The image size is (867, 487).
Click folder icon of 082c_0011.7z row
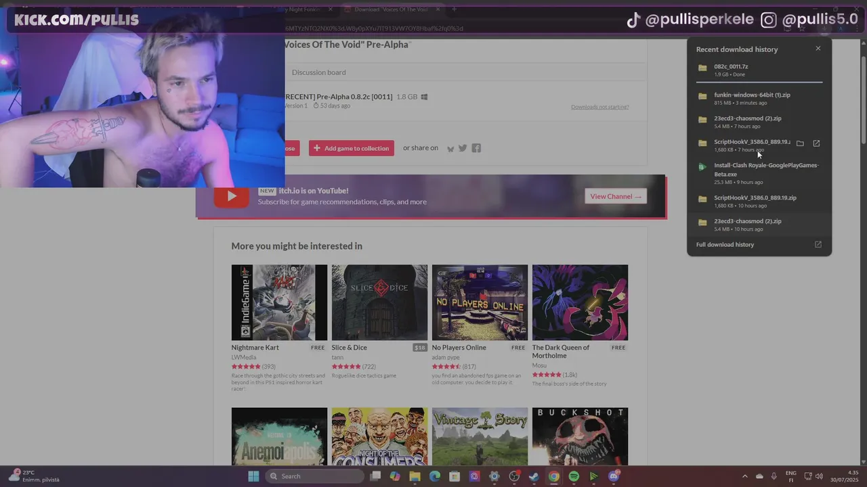coord(702,68)
